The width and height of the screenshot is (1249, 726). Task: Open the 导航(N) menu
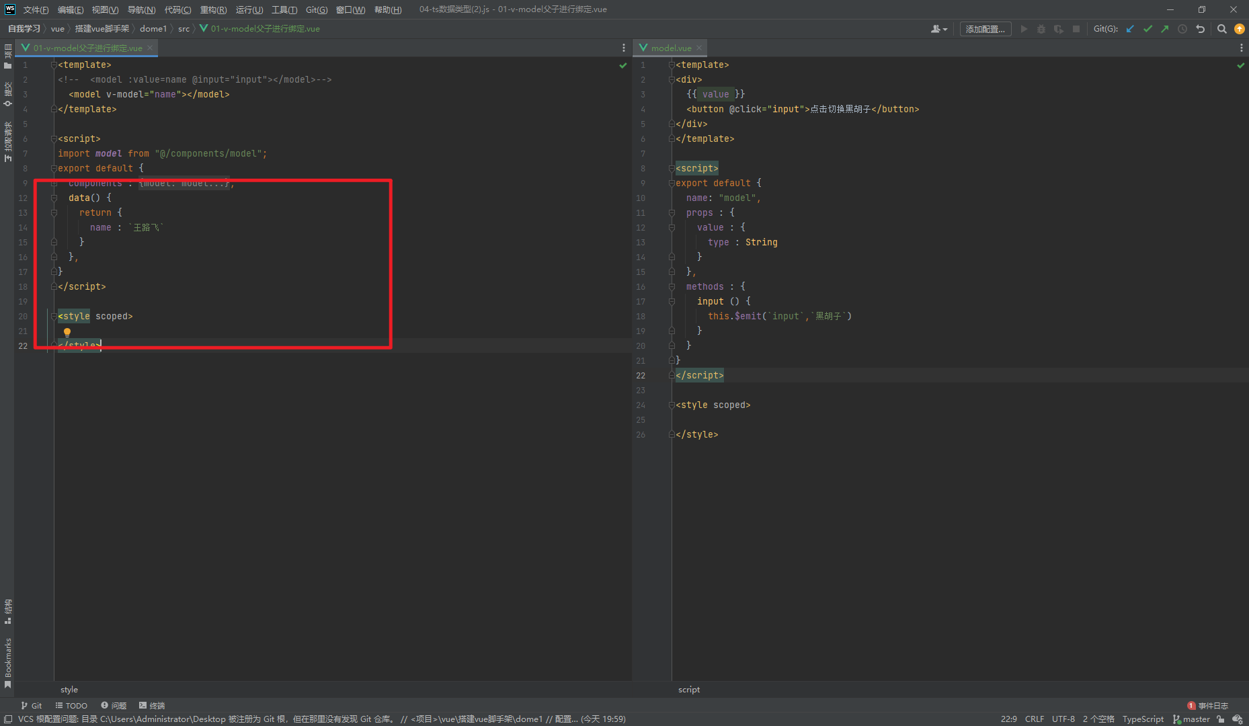[x=141, y=9]
